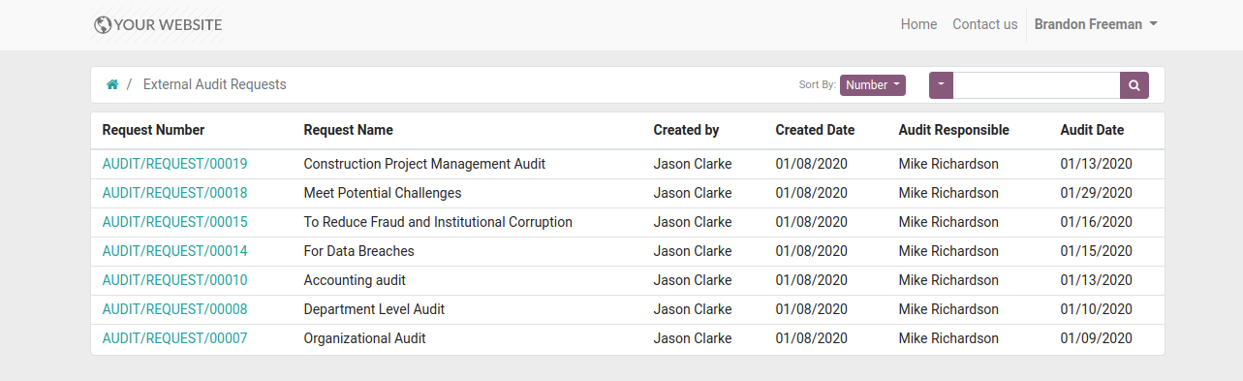
Task: Open AUDIT/REQUEST/00015 request
Action: pos(174,222)
